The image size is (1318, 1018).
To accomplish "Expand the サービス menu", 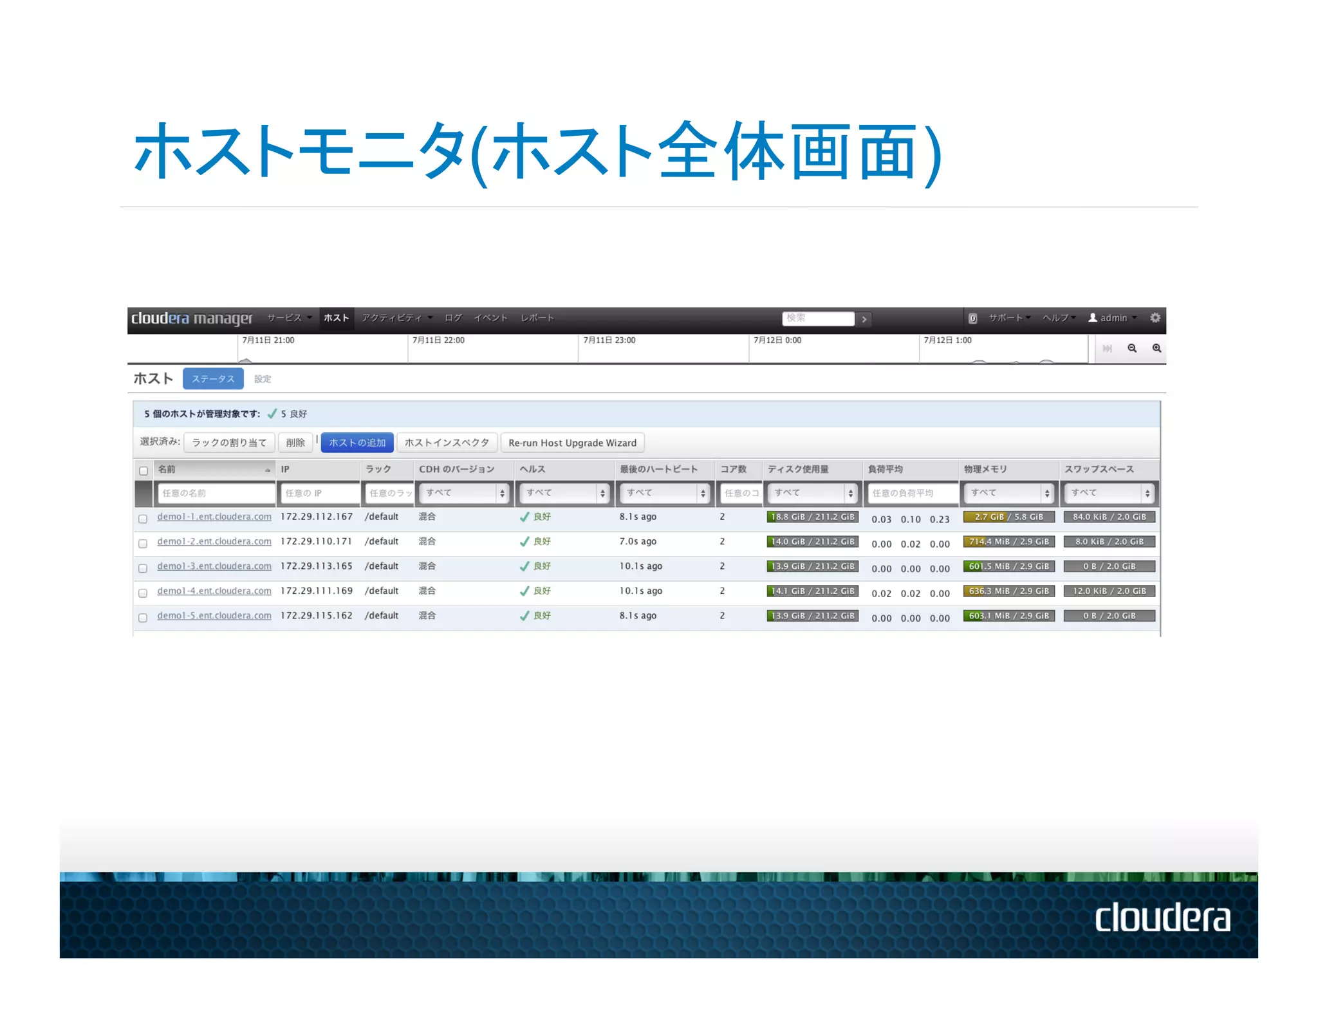I will [x=289, y=318].
